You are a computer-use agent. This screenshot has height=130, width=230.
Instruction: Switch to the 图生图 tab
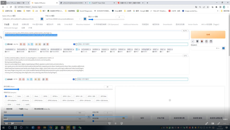[x=15, y=24]
